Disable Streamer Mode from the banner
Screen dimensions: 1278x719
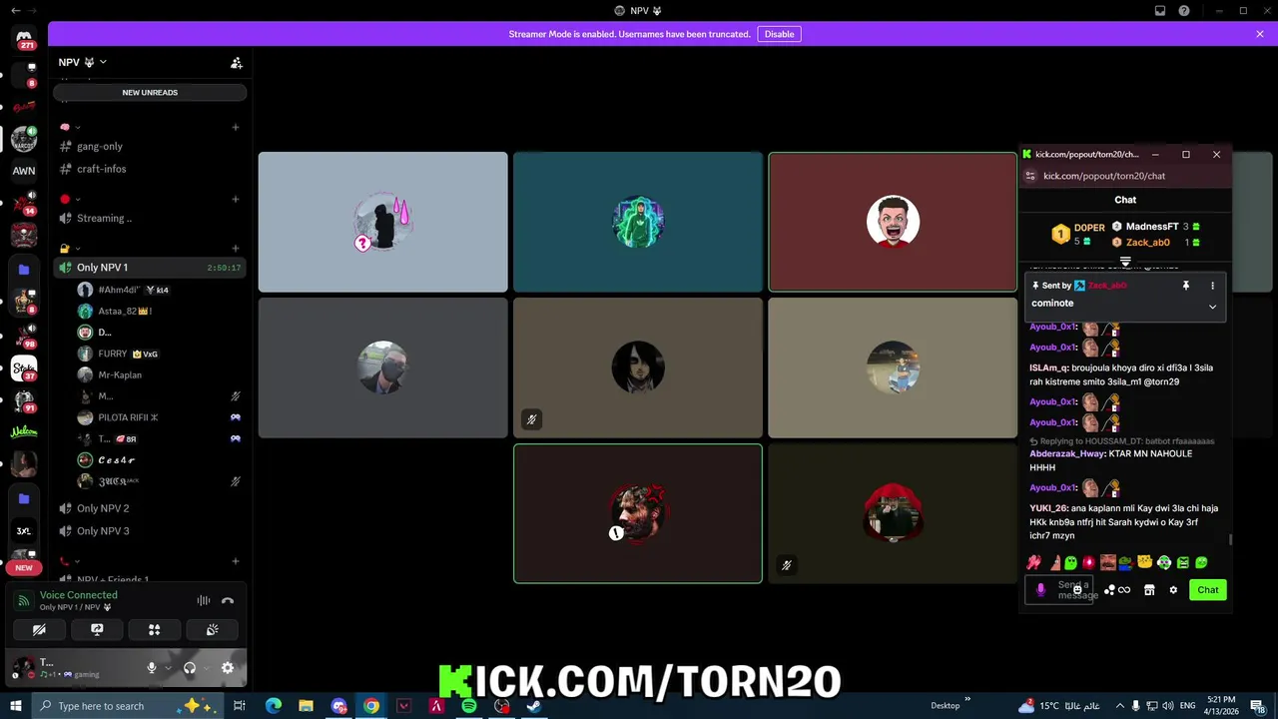pos(779,34)
